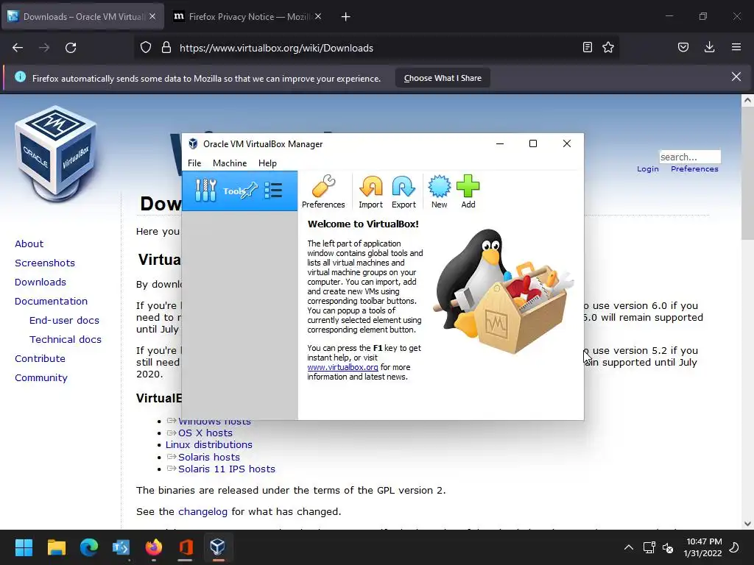Open File menu in VirtualBox Manager
The width and height of the screenshot is (754, 565).
point(194,163)
